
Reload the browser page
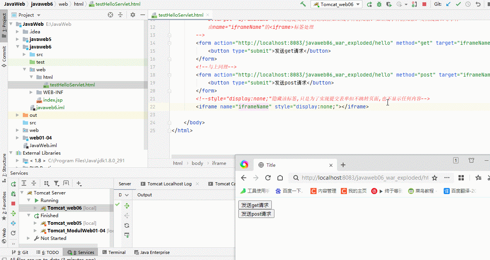click(x=268, y=178)
